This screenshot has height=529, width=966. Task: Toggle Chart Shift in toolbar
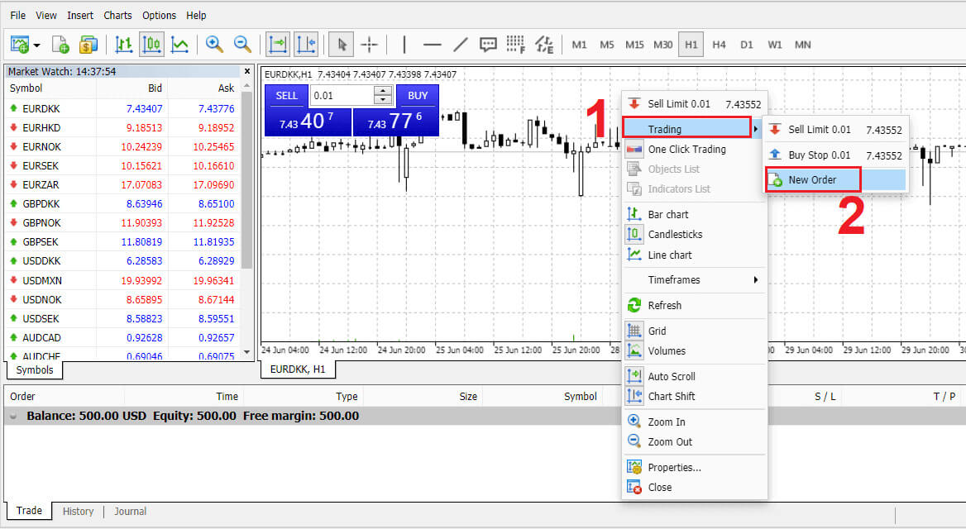(305, 44)
